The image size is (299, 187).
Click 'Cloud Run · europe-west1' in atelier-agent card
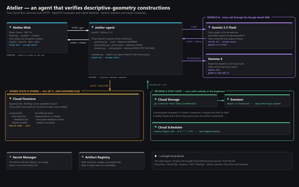point(105,58)
